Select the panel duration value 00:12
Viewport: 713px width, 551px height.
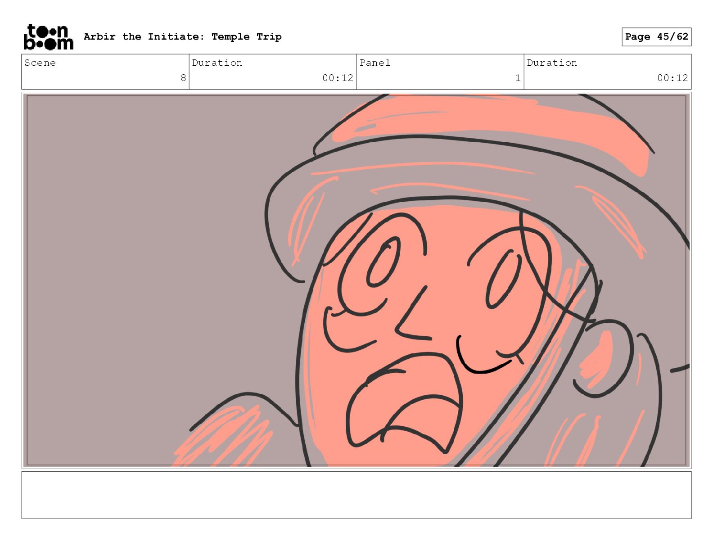point(672,78)
